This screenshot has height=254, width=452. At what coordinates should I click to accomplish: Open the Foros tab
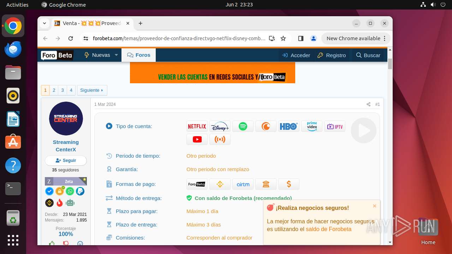coord(139,55)
